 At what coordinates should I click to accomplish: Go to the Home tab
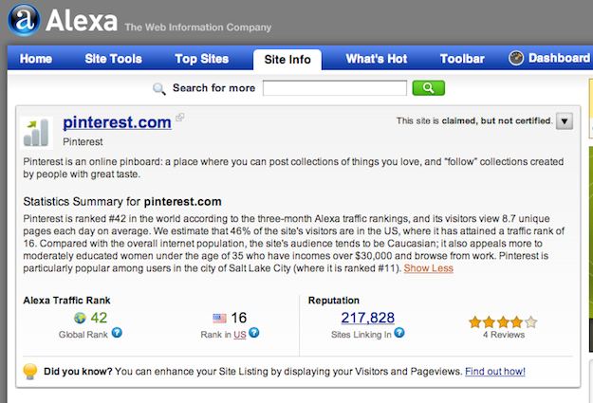tap(36, 59)
